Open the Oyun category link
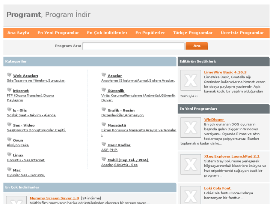This screenshot has width=273, height=204. click(18, 140)
